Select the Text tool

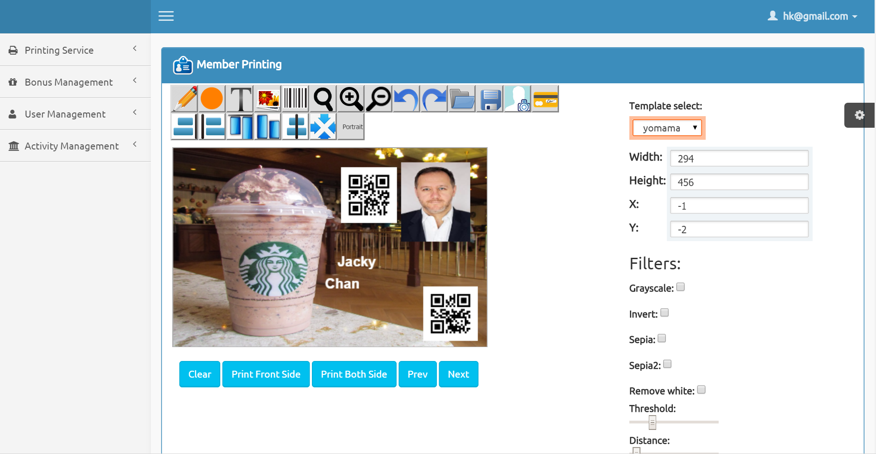pyautogui.click(x=240, y=99)
